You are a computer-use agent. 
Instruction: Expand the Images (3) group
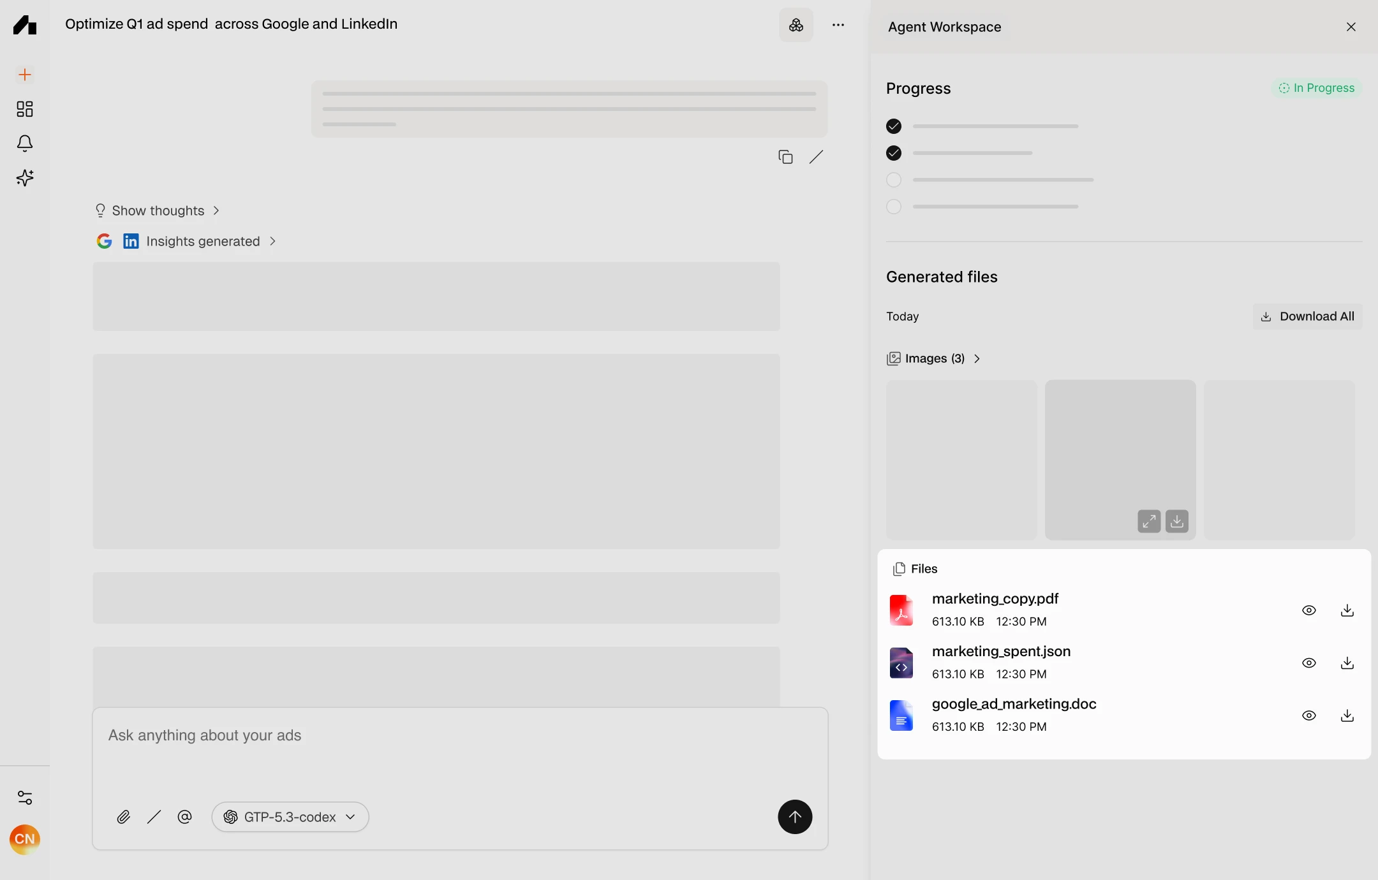[934, 358]
